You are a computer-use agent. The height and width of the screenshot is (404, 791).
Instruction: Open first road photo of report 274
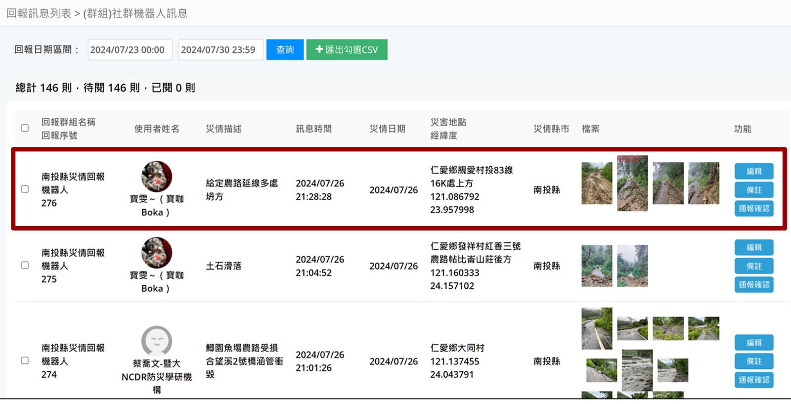pyautogui.click(x=597, y=328)
